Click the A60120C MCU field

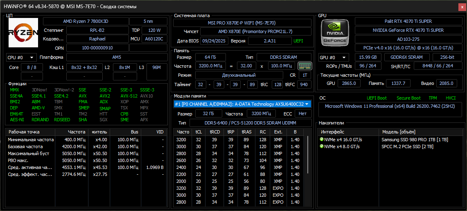coord(154,39)
